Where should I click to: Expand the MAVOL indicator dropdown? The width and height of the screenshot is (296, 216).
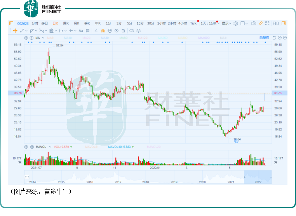(x=50, y=147)
